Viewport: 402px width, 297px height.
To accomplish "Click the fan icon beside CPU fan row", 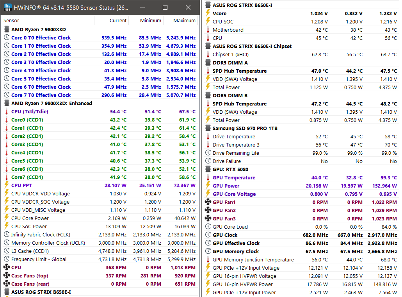I will click(x=7, y=267).
